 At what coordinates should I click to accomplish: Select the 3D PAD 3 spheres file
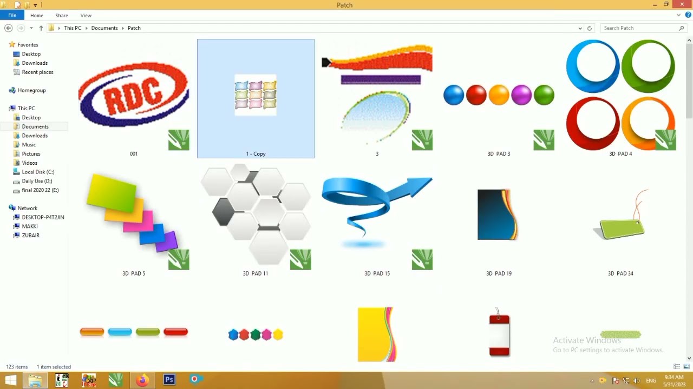click(x=499, y=98)
